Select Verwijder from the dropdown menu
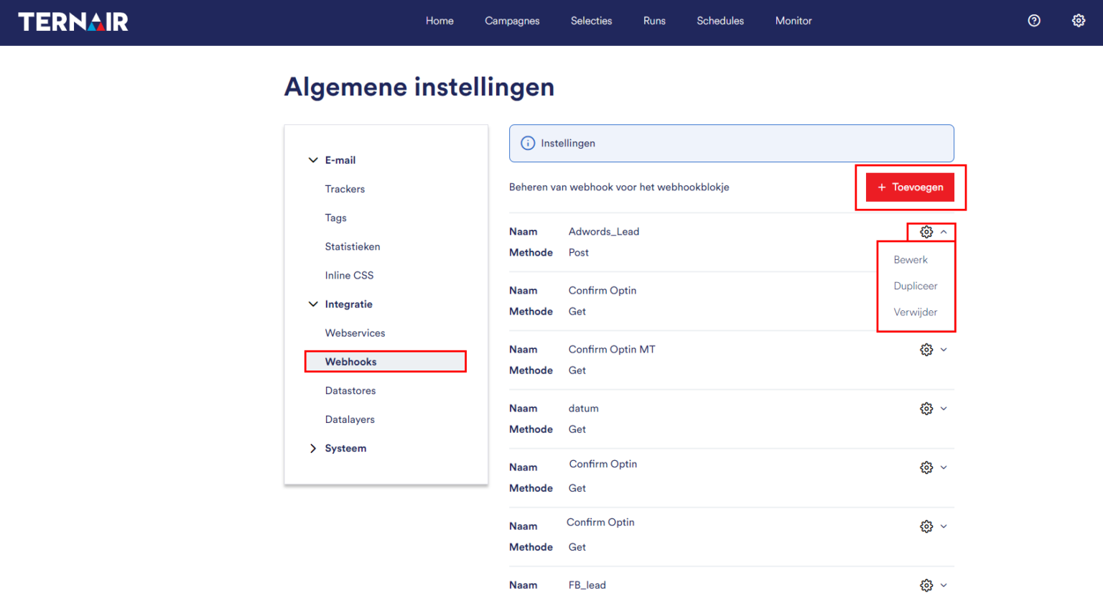The image size is (1103, 601). point(916,312)
